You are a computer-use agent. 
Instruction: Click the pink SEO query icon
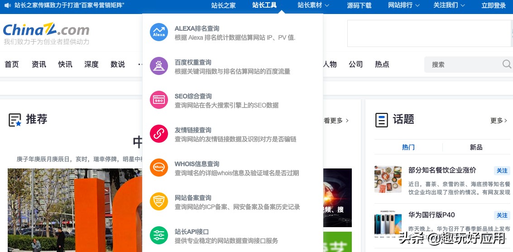pyautogui.click(x=158, y=100)
